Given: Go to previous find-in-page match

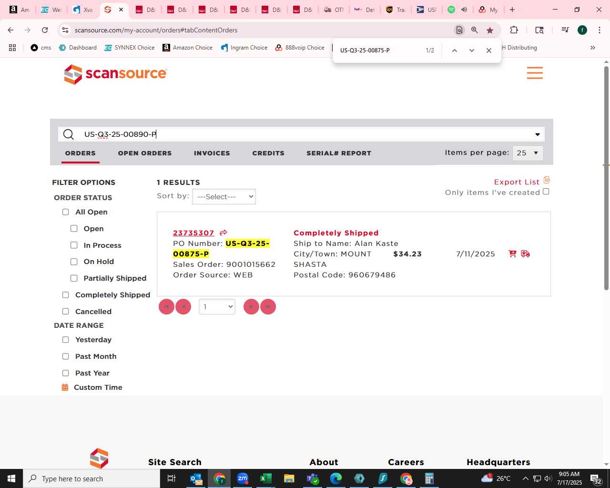Looking at the screenshot, I should tap(455, 51).
